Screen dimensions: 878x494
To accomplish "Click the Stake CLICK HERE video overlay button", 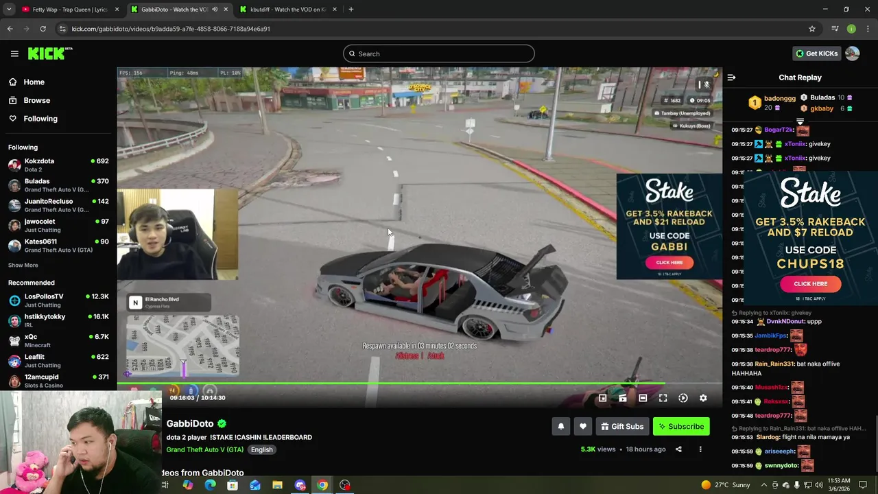I will 669,262.
